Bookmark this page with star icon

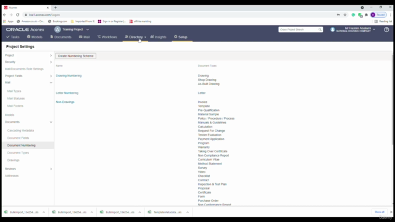345,15
